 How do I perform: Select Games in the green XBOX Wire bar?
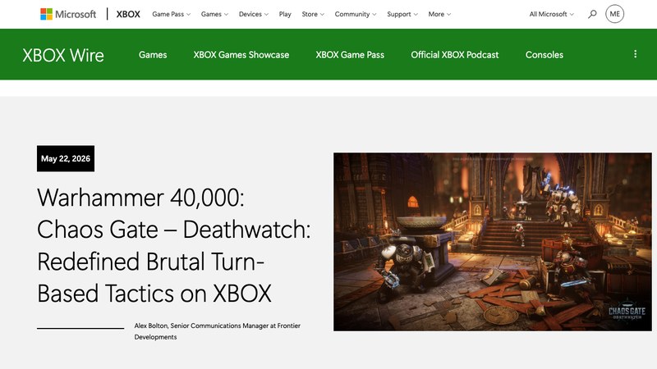point(153,55)
